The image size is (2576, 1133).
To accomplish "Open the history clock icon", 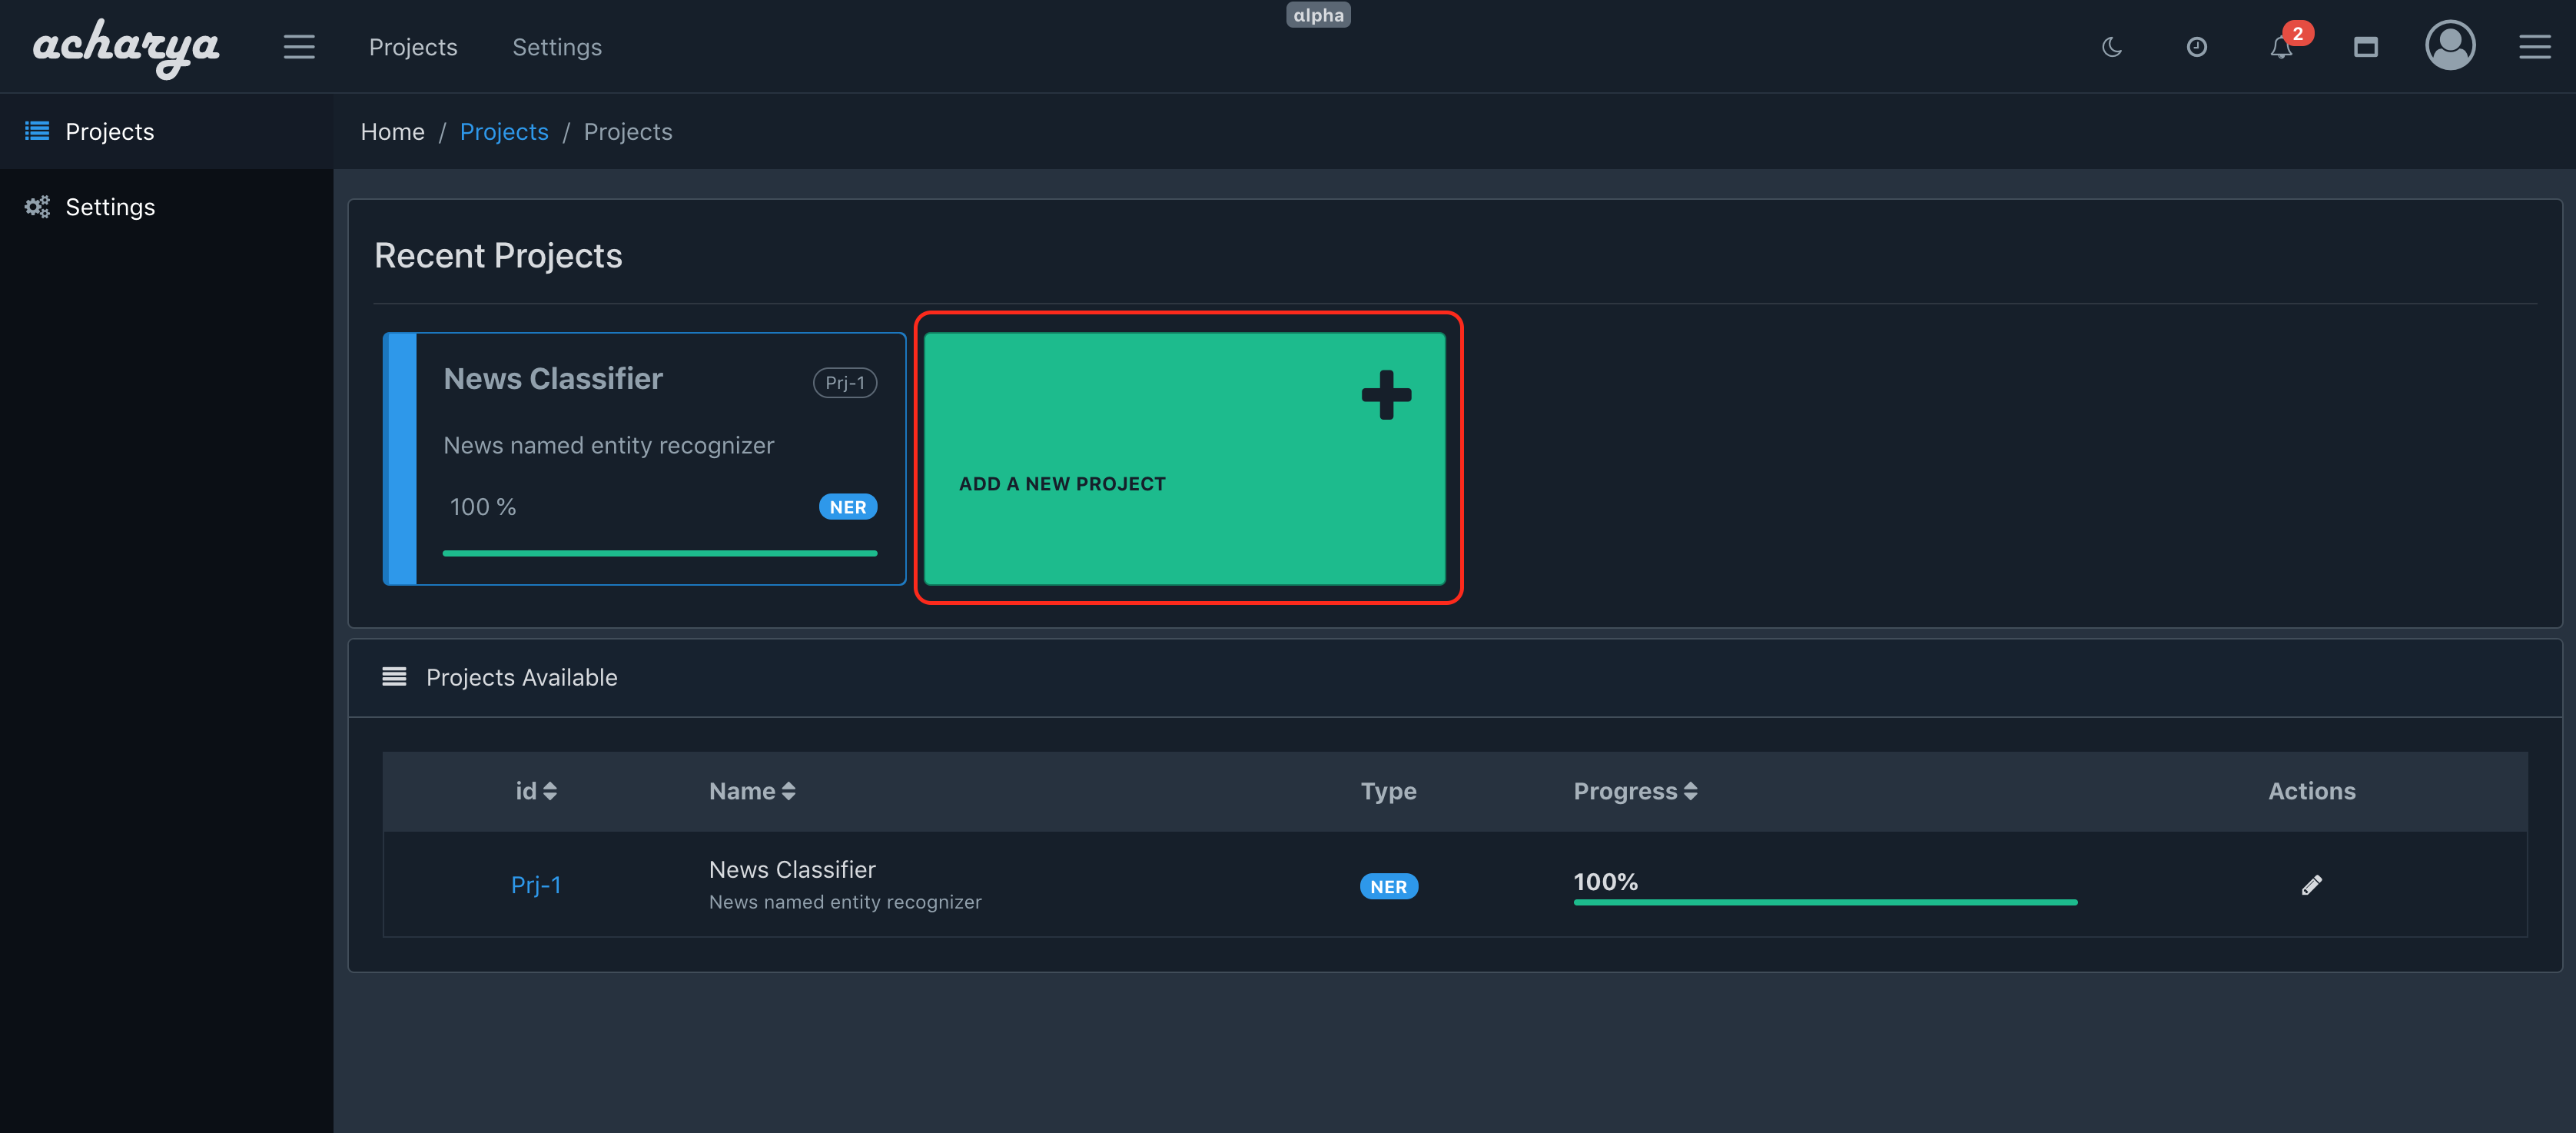I will tap(2196, 46).
